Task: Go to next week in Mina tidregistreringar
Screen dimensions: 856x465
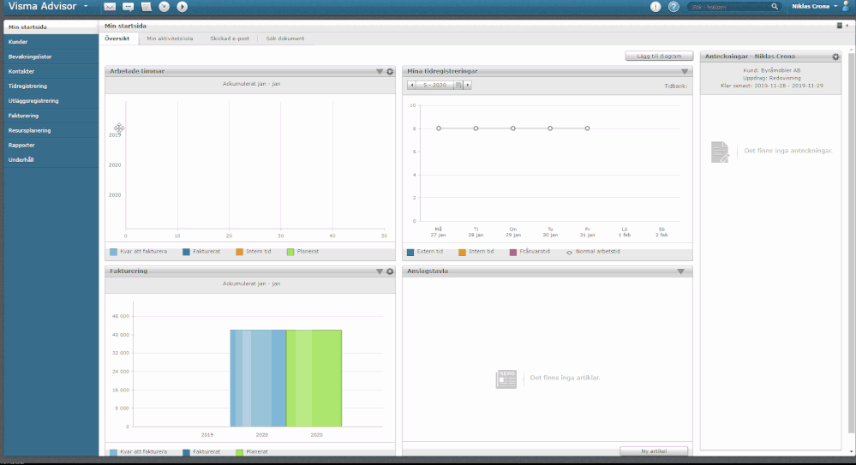Action: (467, 85)
